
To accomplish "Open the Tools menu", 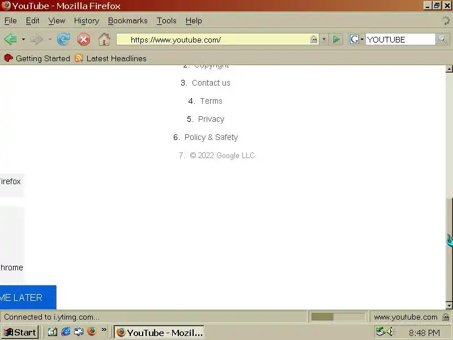I will click(x=166, y=21).
